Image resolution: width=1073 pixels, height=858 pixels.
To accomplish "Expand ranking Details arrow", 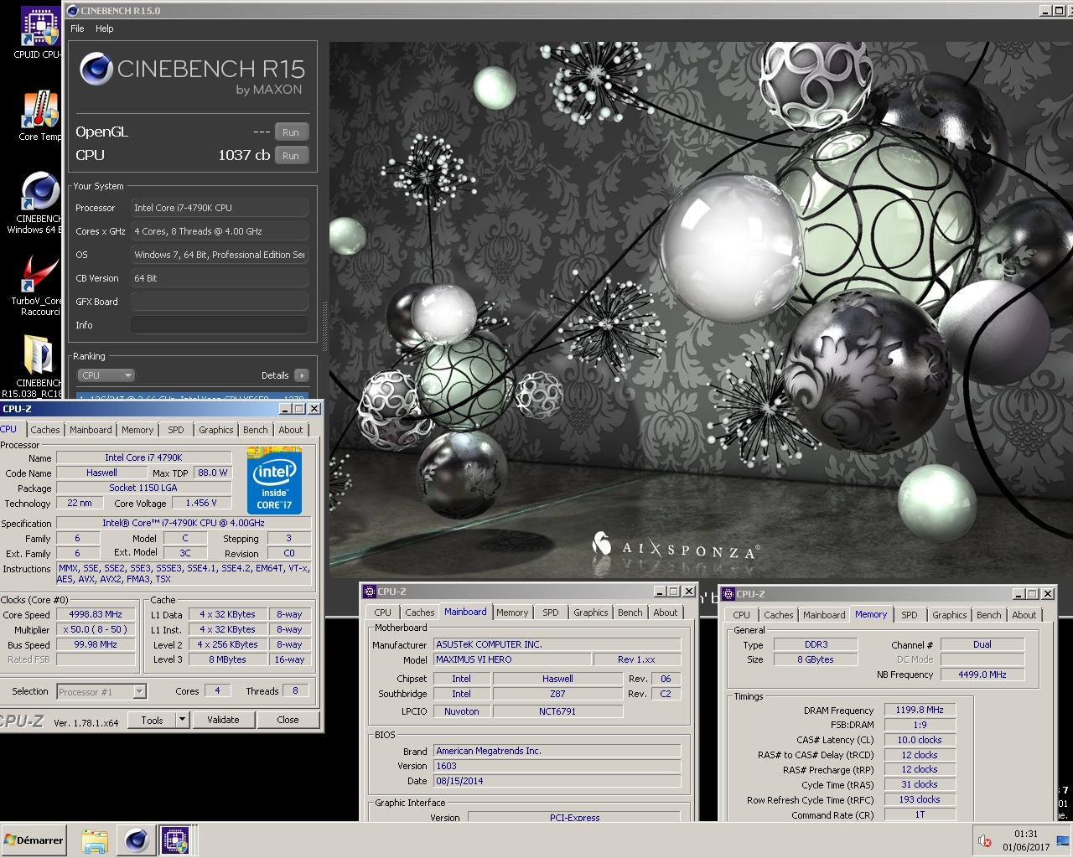I will point(302,375).
